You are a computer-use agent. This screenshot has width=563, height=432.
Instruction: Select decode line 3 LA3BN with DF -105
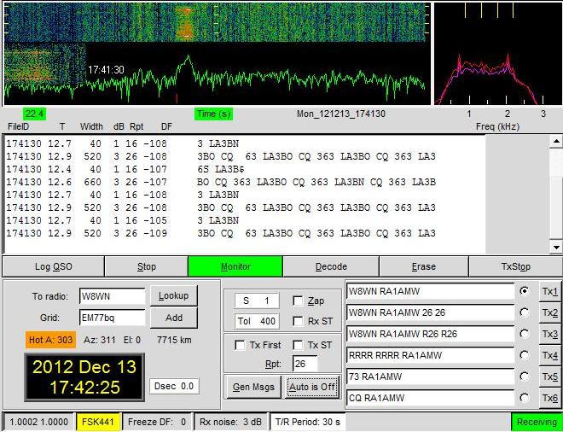[x=123, y=220]
